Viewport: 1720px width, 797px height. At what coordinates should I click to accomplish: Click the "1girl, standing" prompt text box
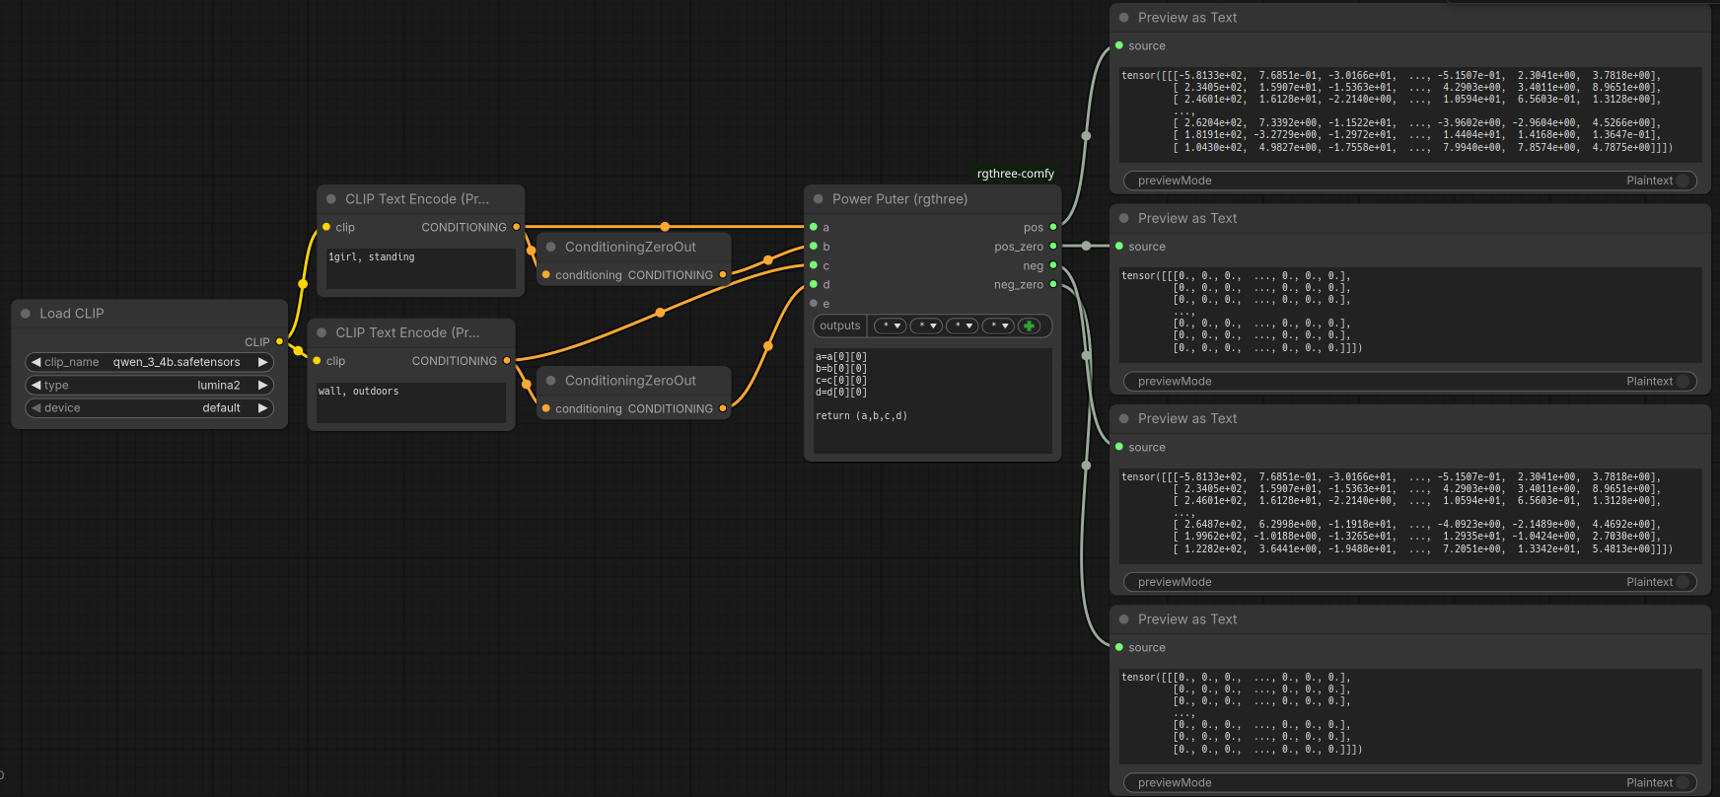coord(421,268)
